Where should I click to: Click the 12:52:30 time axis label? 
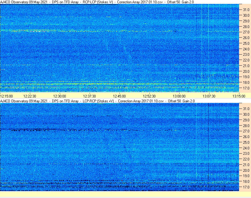click(149, 96)
